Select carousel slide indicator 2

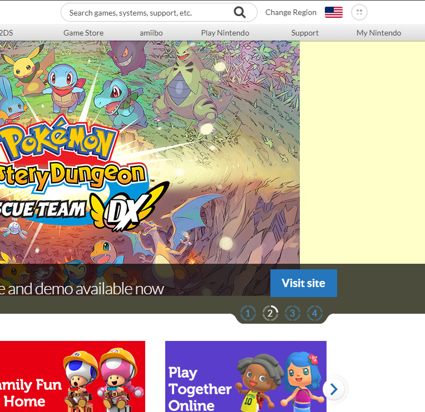270,313
